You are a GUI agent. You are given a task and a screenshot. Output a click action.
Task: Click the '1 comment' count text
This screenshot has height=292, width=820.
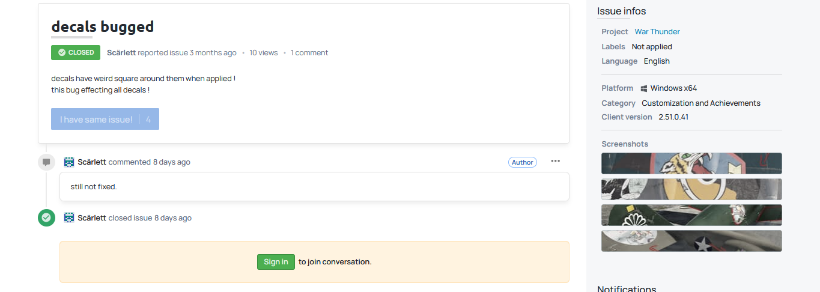[x=309, y=53]
